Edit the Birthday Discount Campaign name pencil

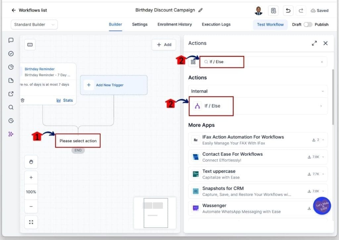pyautogui.click(x=200, y=10)
